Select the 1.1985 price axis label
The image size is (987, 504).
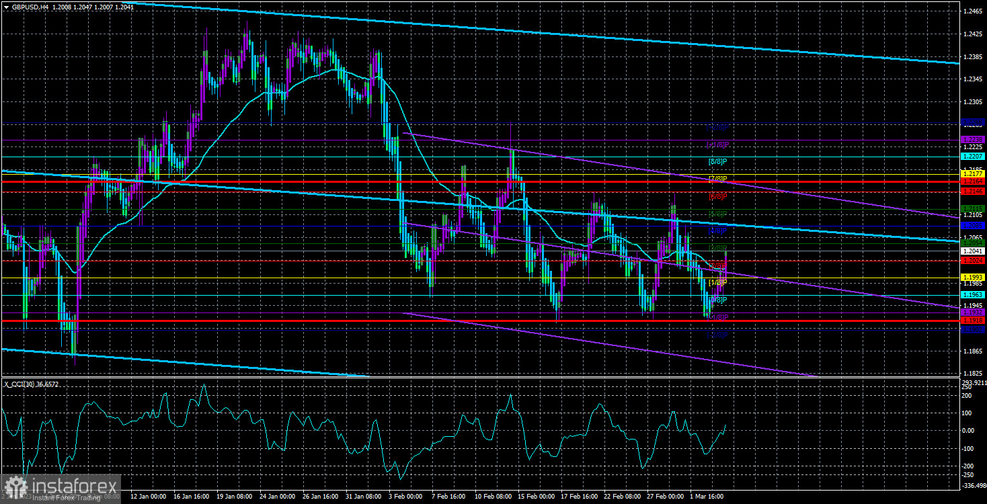(973, 283)
